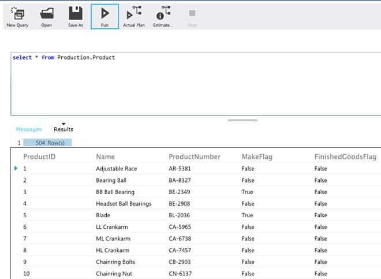The height and width of the screenshot is (279, 381).
Task: Select the Headset Ball Bearings cell
Action: click(x=124, y=203)
